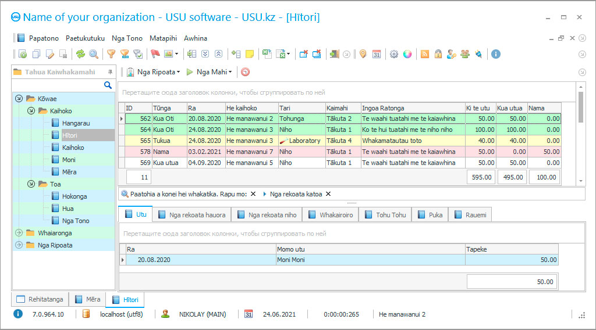Click the refresh green arrows icon
This screenshot has height=330, width=596.
pos(80,54)
